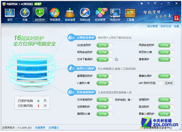
Task: Click the green 杀毒 badge in title bar
Action: tap(38, 4)
